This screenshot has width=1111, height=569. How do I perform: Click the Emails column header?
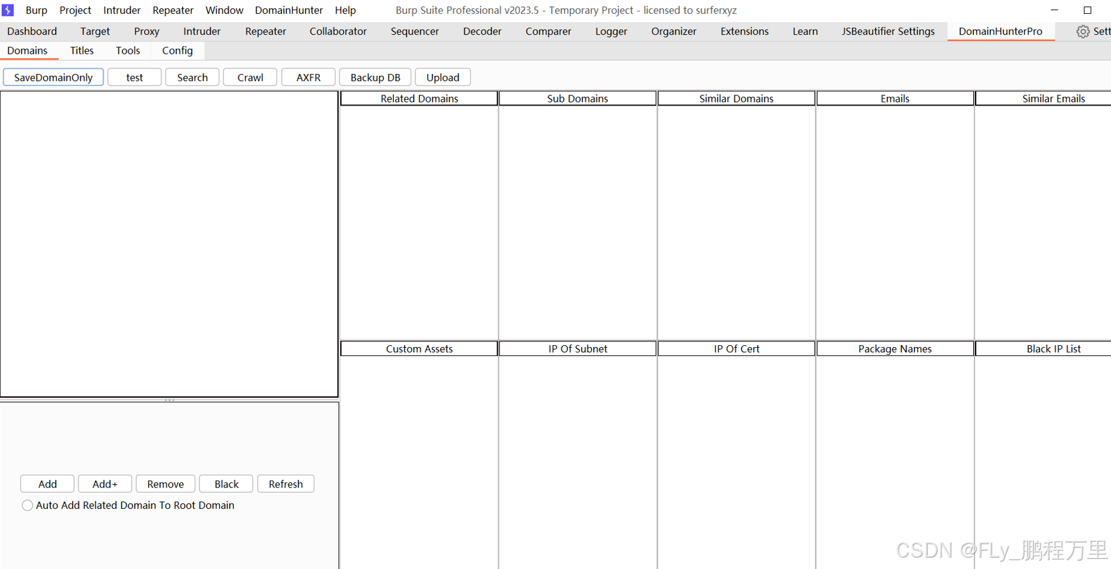[x=895, y=99]
